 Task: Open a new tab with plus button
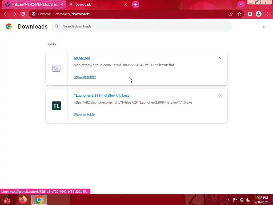click(x=136, y=5)
